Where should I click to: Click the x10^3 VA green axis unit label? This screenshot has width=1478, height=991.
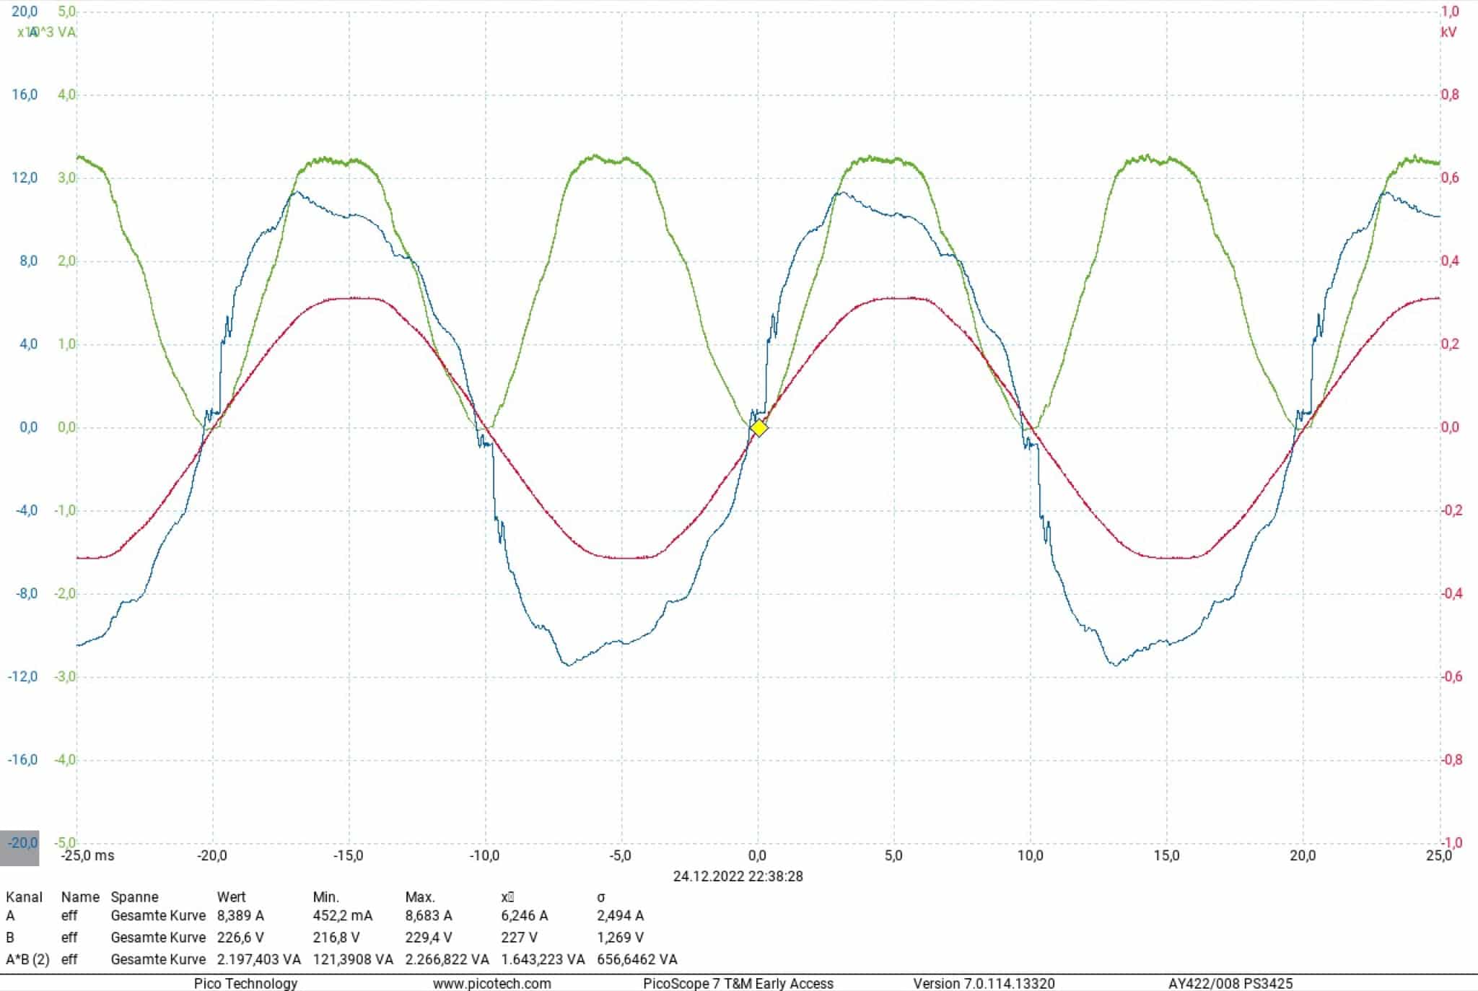pyautogui.click(x=48, y=32)
